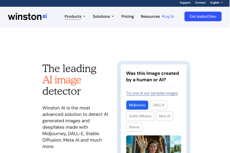Viewport: 230px width, 153px height.
Task: Open the Solutions menu
Action: pos(101,17)
